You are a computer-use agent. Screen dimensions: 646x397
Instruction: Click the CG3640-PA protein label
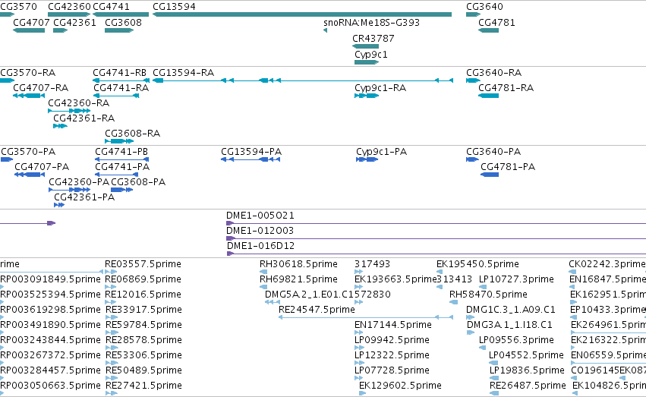tap(493, 152)
